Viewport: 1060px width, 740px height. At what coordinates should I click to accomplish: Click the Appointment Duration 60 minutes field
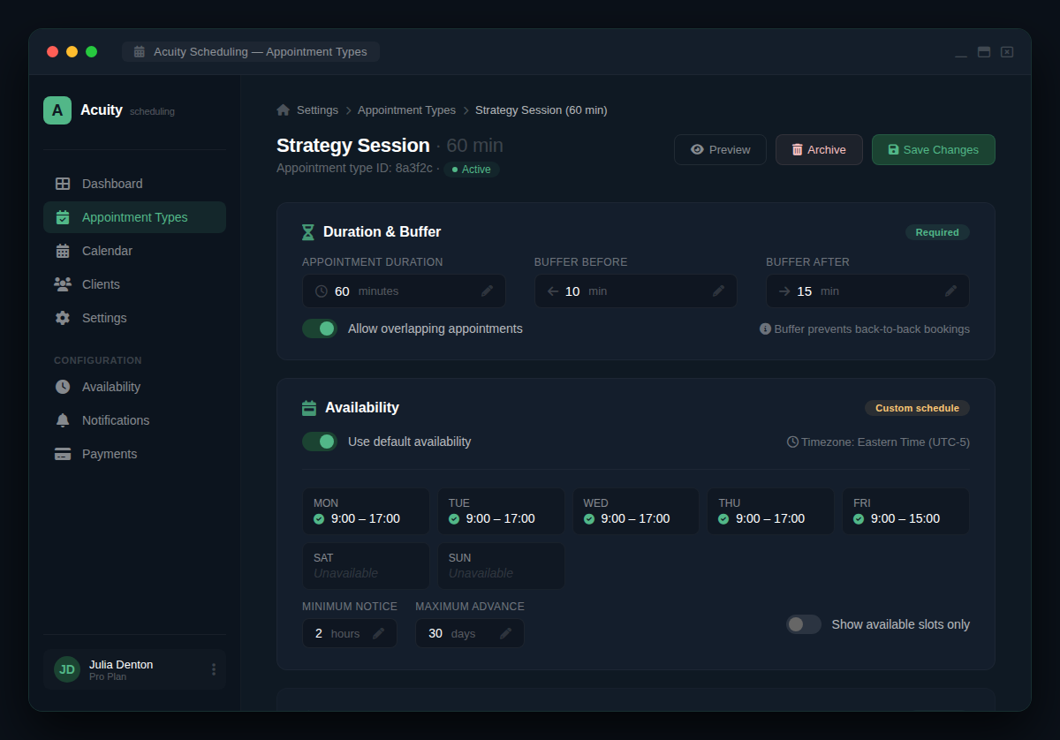click(x=404, y=291)
